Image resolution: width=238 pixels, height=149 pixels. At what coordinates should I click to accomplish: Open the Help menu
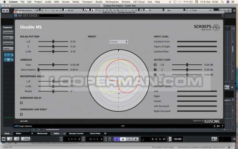157,2
